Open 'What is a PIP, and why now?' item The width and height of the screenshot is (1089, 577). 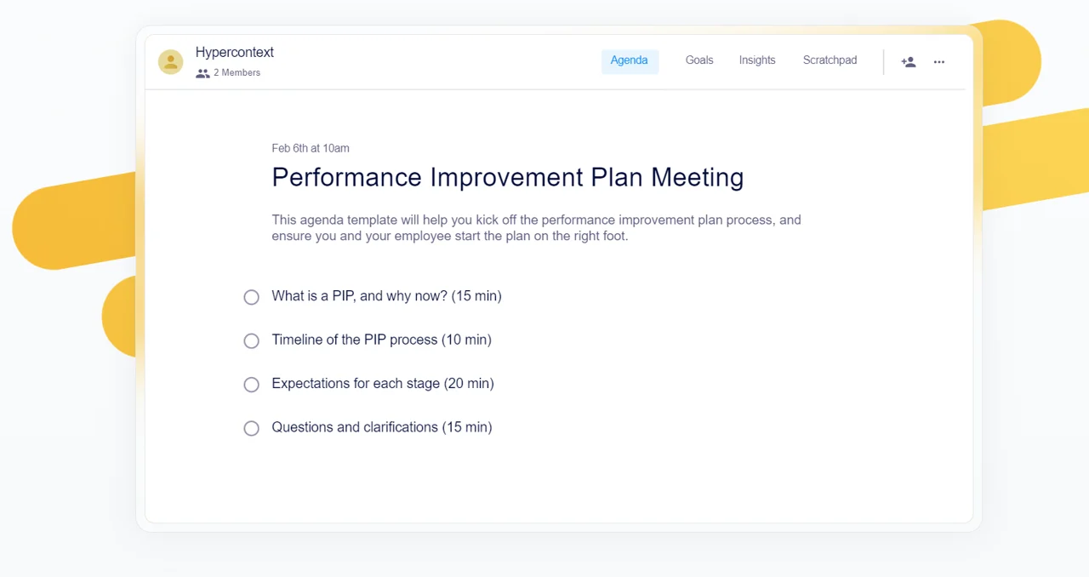click(x=386, y=296)
